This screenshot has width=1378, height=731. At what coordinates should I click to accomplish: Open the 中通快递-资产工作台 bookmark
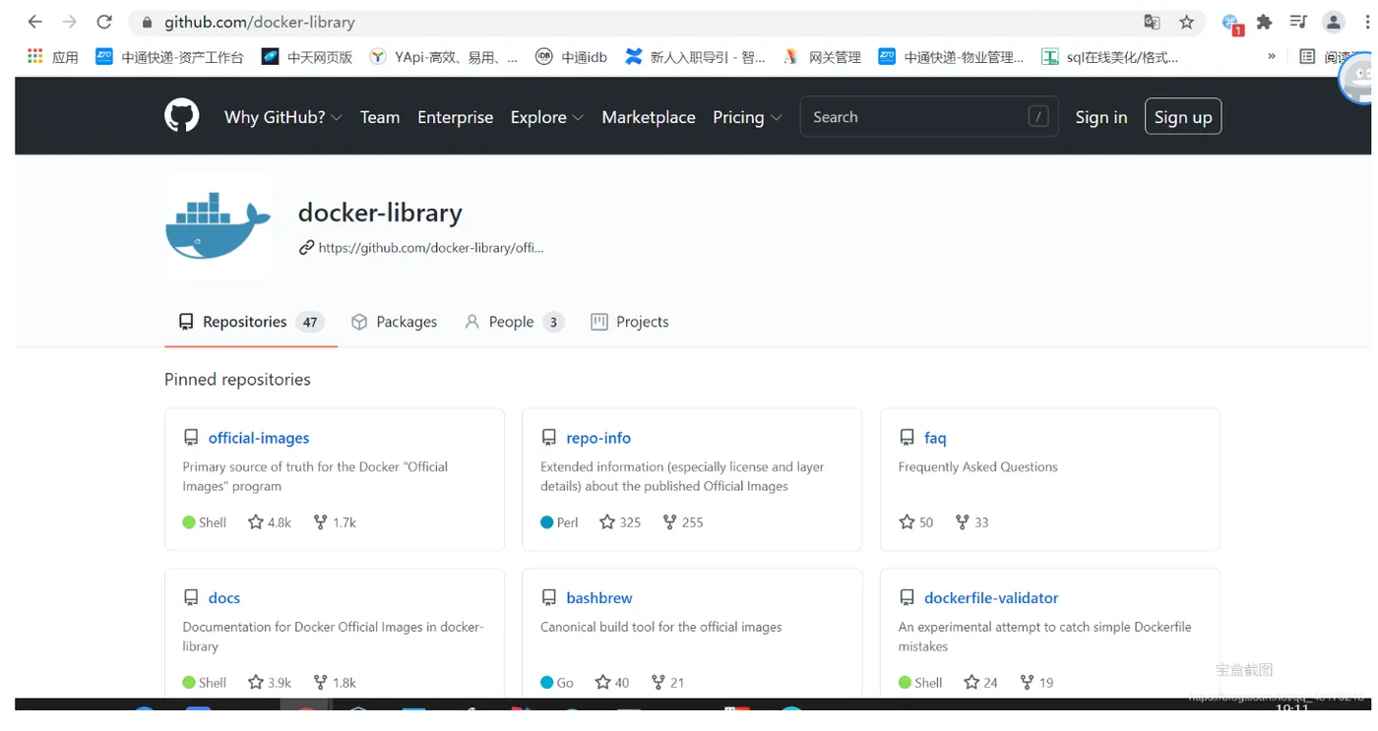pyautogui.click(x=169, y=57)
